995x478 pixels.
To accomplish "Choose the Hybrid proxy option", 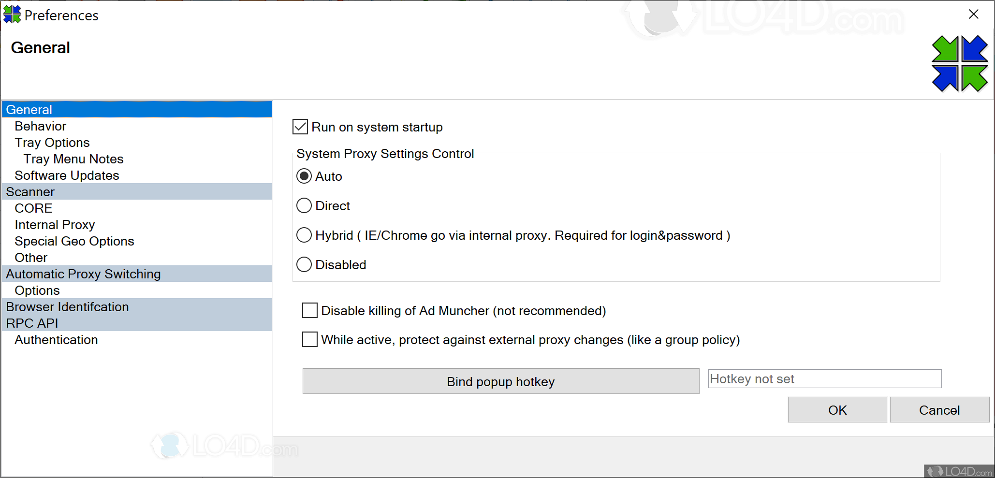I will (304, 235).
